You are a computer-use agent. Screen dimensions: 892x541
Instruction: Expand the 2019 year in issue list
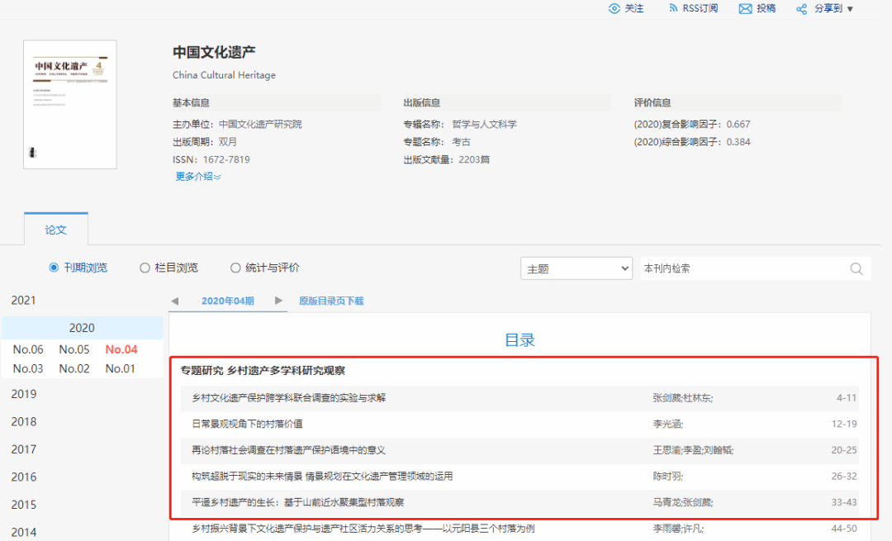[x=23, y=394]
